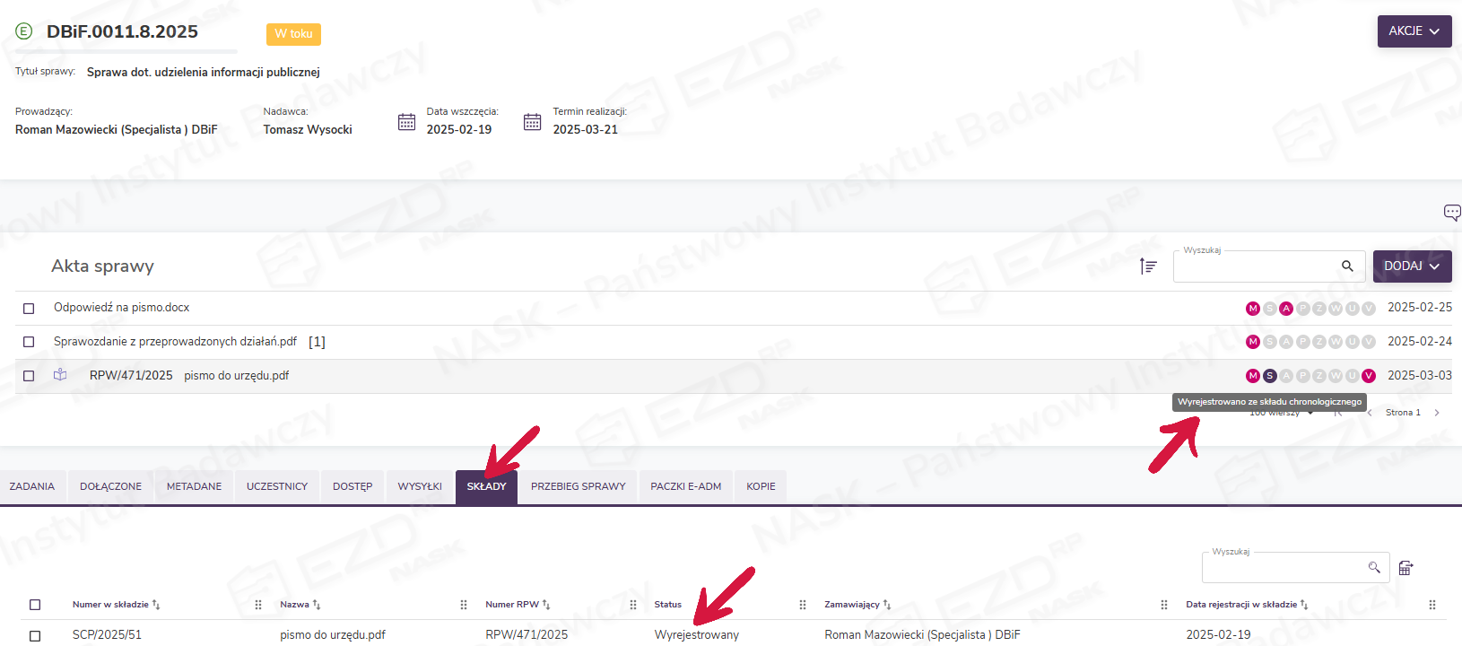Check the SCP/2025/51 row checkbox

(35, 635)
